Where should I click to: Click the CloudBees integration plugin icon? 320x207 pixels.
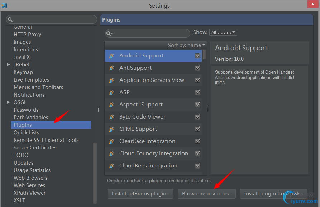click(x=111, y=166)
